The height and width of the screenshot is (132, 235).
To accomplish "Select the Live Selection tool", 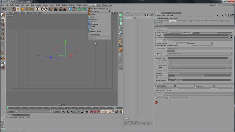I will [x=14, y=9].
